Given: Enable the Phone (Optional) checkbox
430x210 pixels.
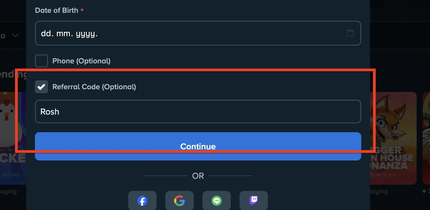Looking at the screenshot, I should [41, 61].
